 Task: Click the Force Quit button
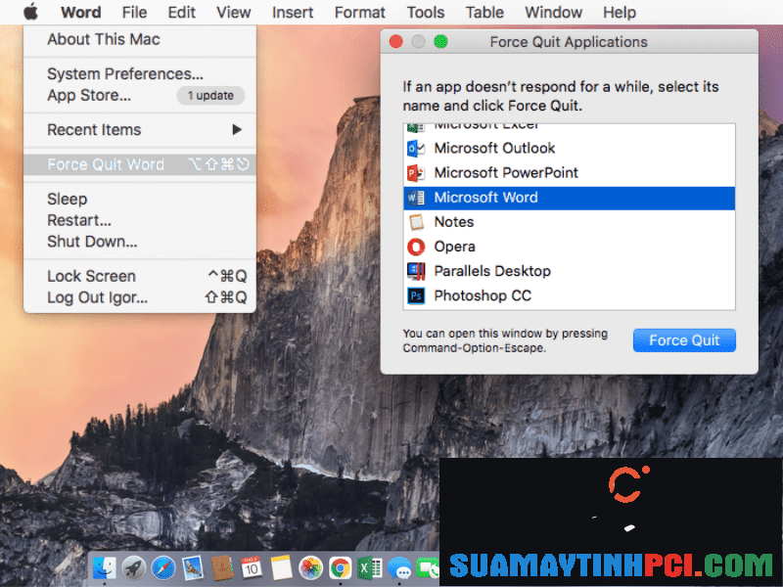click(x=684, y=340)
